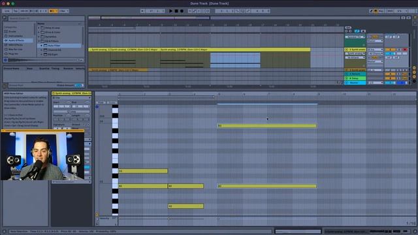The height and width of the screenshot is (235, 418).
Task: Open the Clip tab in clip view
Action: [x=71, y=98]
